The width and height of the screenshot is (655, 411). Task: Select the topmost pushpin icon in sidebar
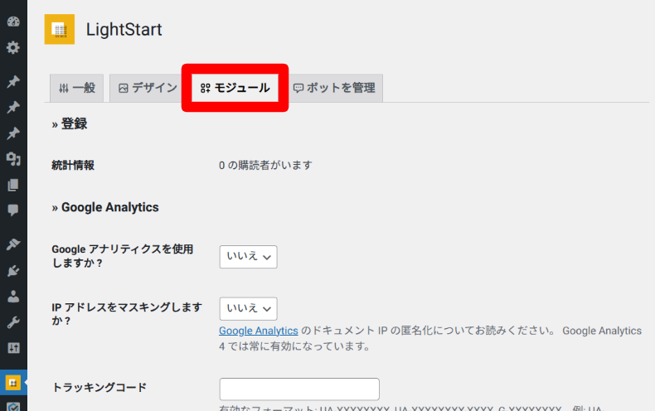click(13, 81)
